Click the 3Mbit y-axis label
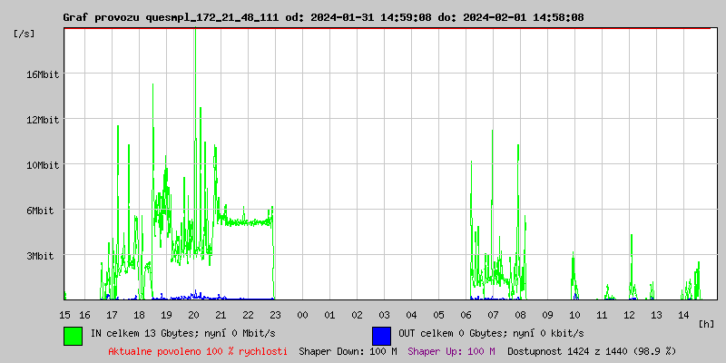This screenshot has height=363, width=726. [x=41, y=256]
